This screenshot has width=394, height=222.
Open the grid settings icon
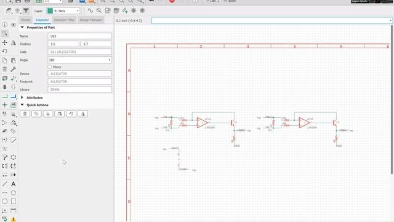point(17,10)
